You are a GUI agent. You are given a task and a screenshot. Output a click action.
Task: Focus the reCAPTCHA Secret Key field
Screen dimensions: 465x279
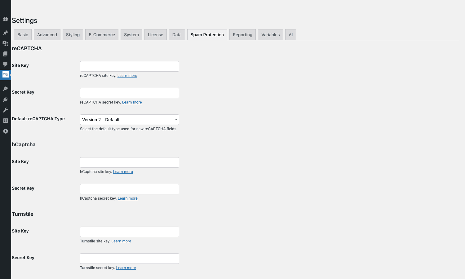coord(130,93)
